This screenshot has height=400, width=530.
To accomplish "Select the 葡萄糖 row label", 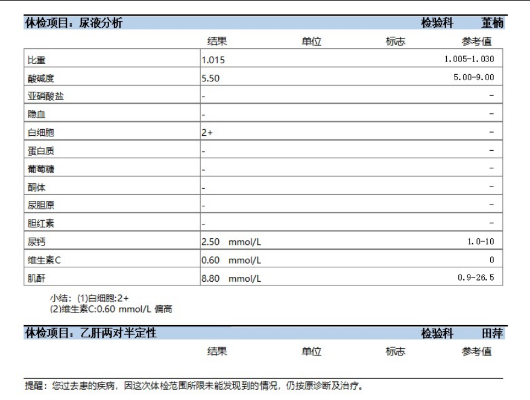I will (41, 169).
